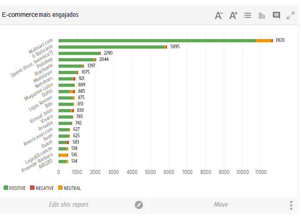Viewport: 301px width, 219px height.
Task: Click the Move button
Action: tap(221, 205)
